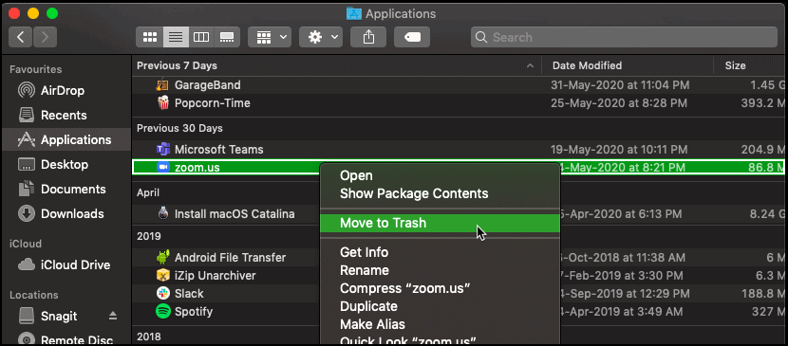Switch to icon view
788x346 pixels.
(150, 37)
